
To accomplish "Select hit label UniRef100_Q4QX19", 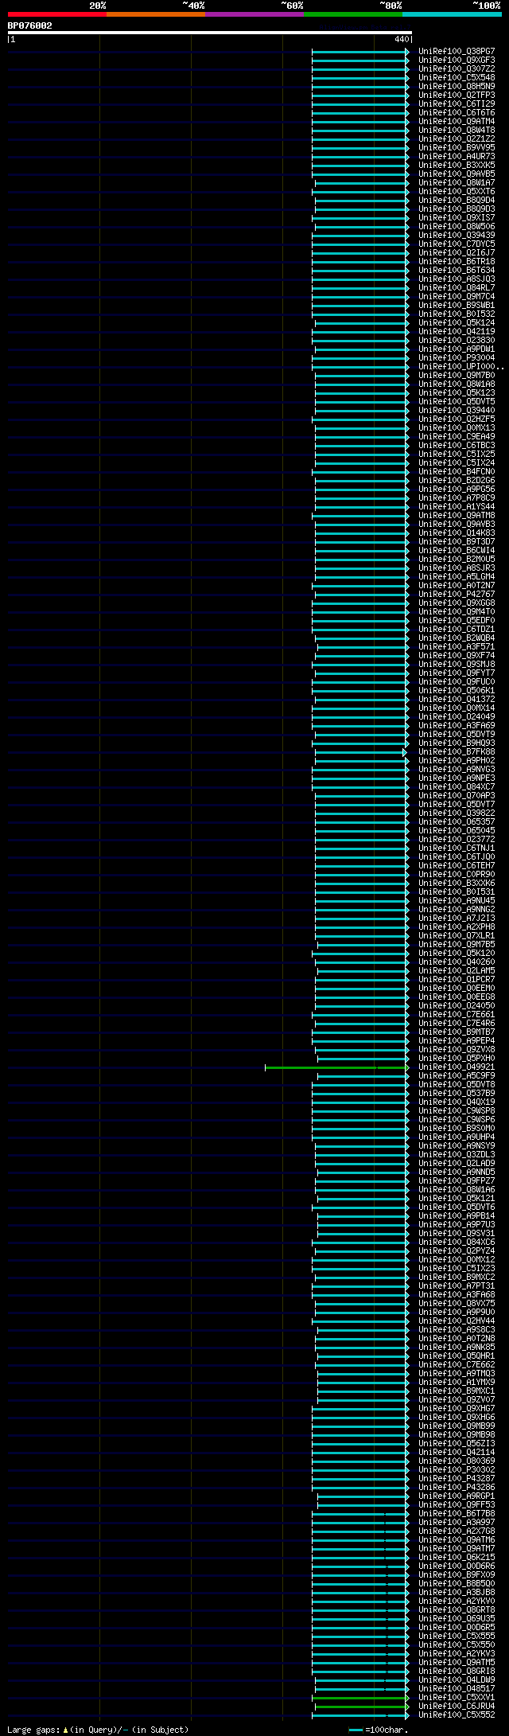I will (x=457, y=1102).
